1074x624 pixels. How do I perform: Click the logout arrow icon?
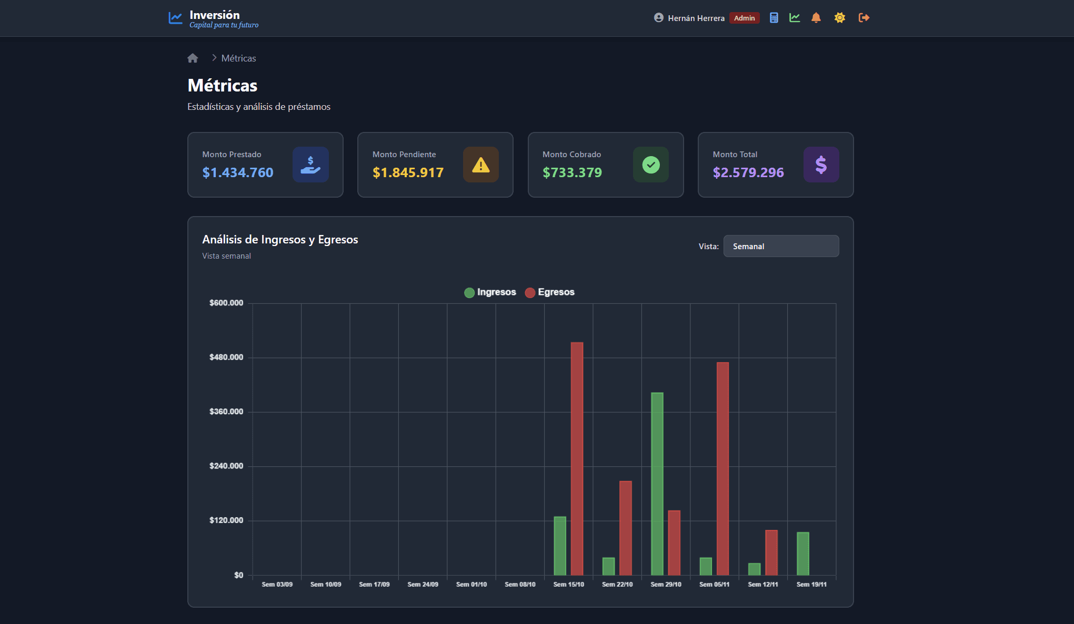click(864, 18)
